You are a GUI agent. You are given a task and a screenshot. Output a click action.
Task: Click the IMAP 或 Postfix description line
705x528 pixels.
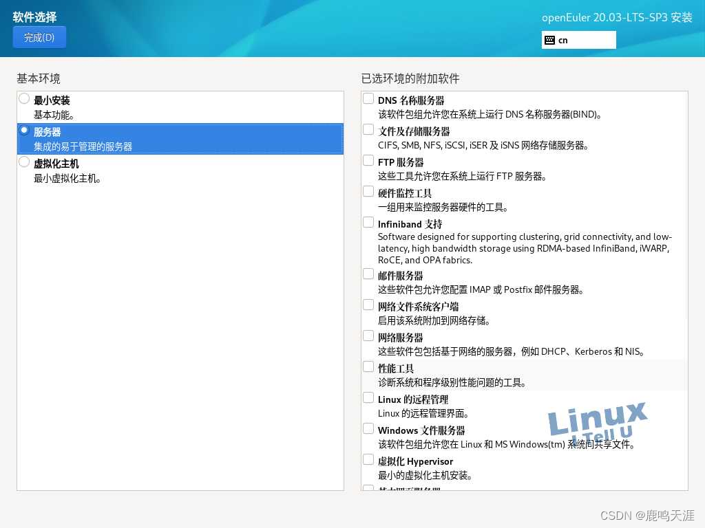(481, 289)
